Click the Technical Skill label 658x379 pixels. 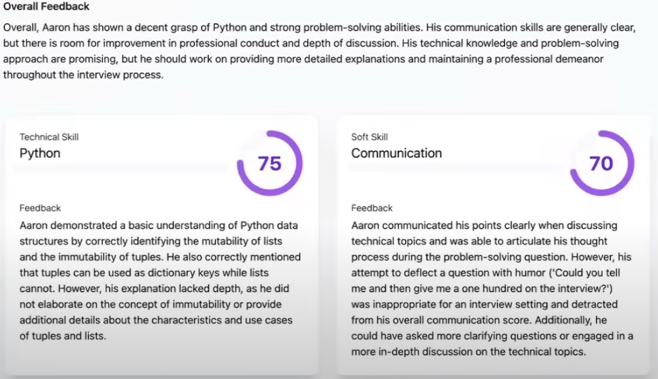pyautogui.click(x=49, y=137)
